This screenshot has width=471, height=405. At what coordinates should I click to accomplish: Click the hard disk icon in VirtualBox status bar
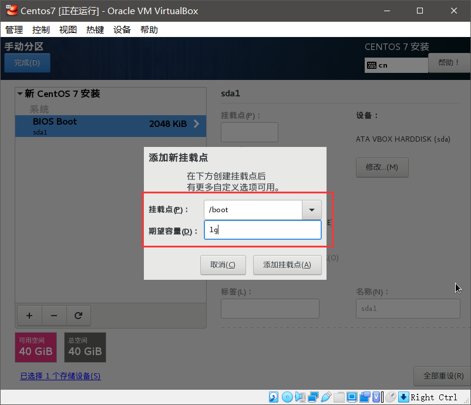coord(273,397)
